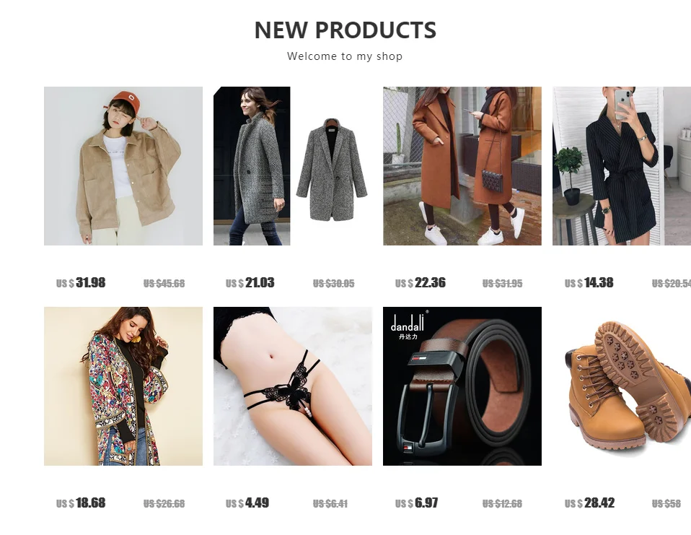
Task: Click the US $14.38 sale price
Action: pyautogui.click(x=589, y=283)
